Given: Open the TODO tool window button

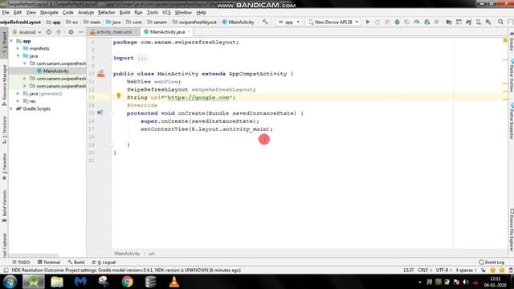Looking at the screenshot, I should (21, 263).
